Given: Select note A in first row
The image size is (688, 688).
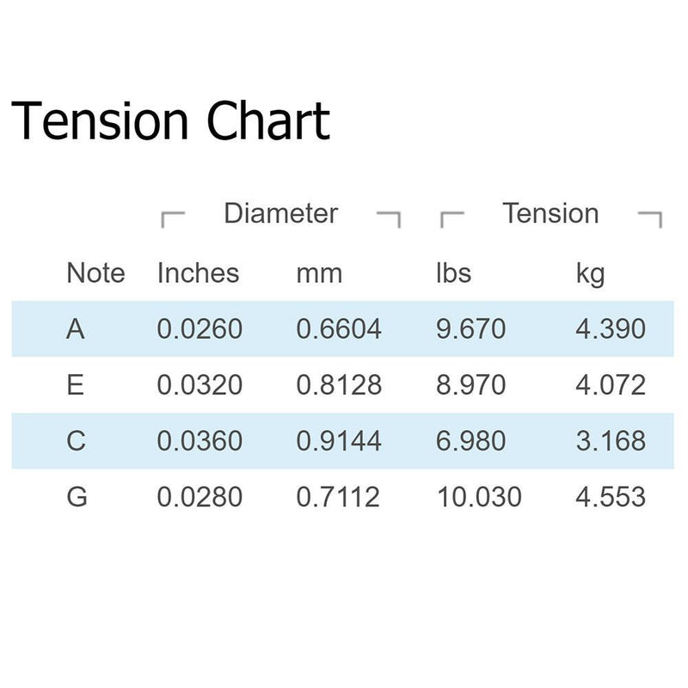Looking at the screenshot, I should click(x=76, y=329).
